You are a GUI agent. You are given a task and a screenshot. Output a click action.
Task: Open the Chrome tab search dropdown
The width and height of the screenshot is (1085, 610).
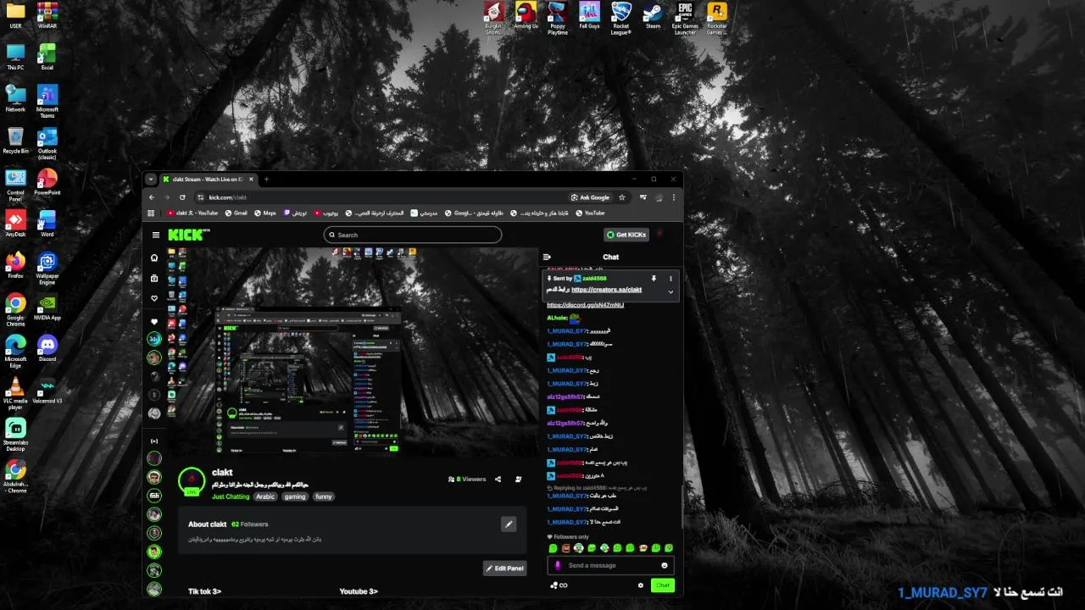point(151,179)
